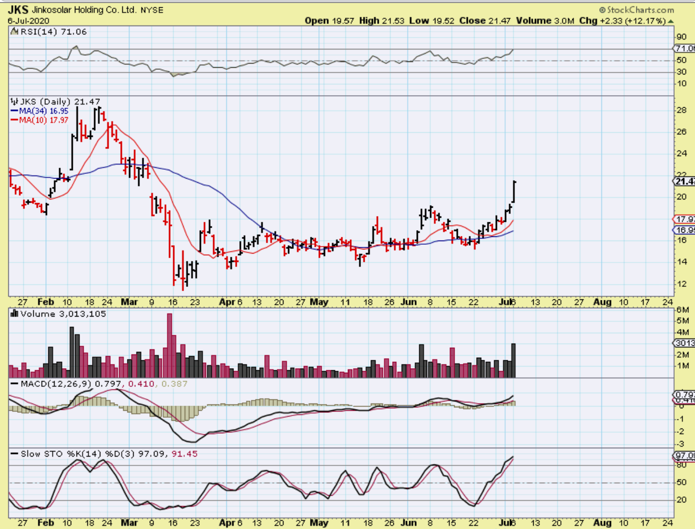Click the MACD(12,26,9) indicator label

click(56, 384)
